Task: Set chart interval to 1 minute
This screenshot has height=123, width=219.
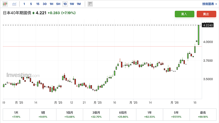Action: (24, 4)
